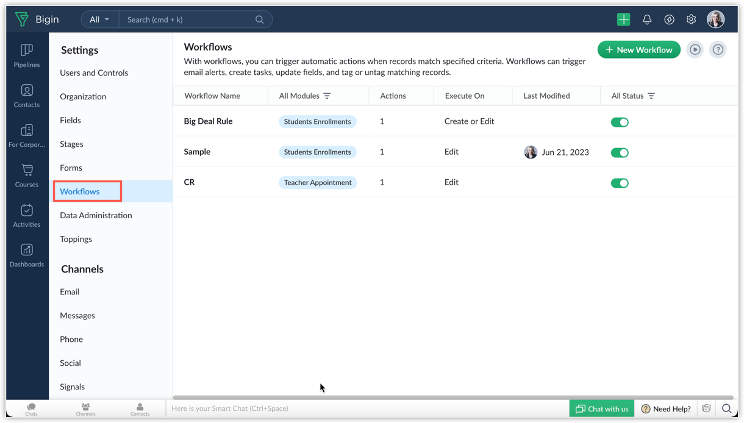Click the Teacher Appointment module tag
This screenshot has height=423, width=744.
click(x=318, y=182)
